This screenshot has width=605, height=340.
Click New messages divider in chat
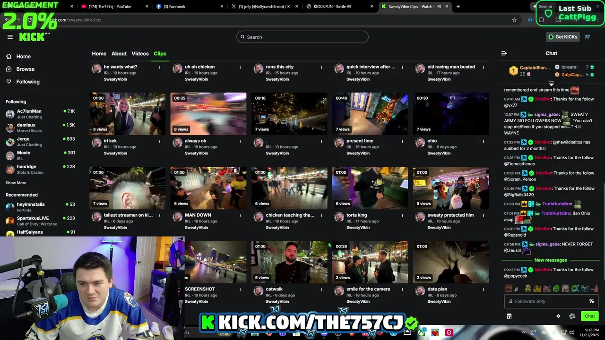[x=551, y=260]
